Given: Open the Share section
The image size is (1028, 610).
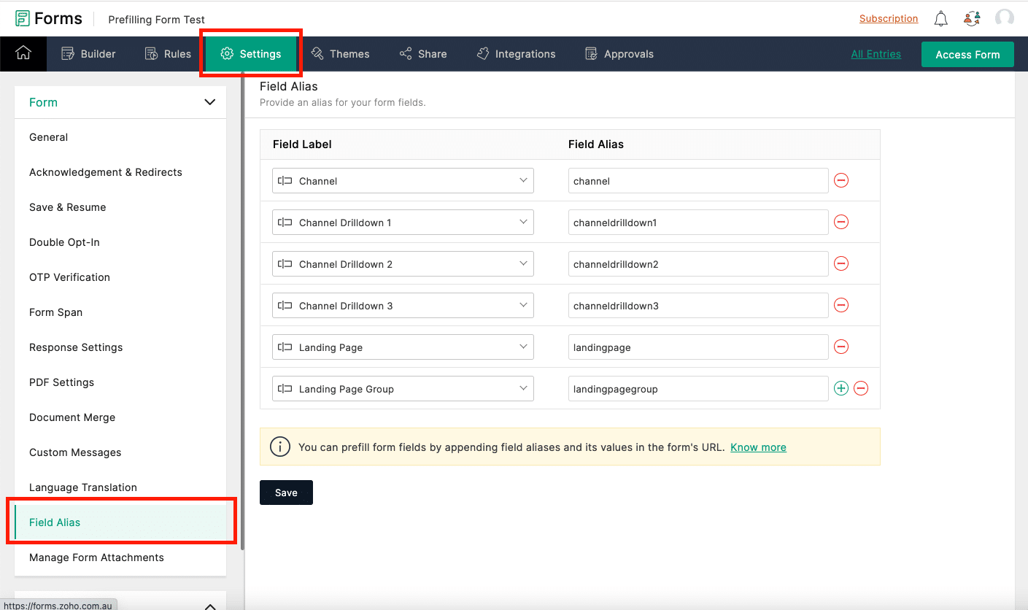Looking at the screenshot, I should [x=423, y=53].
